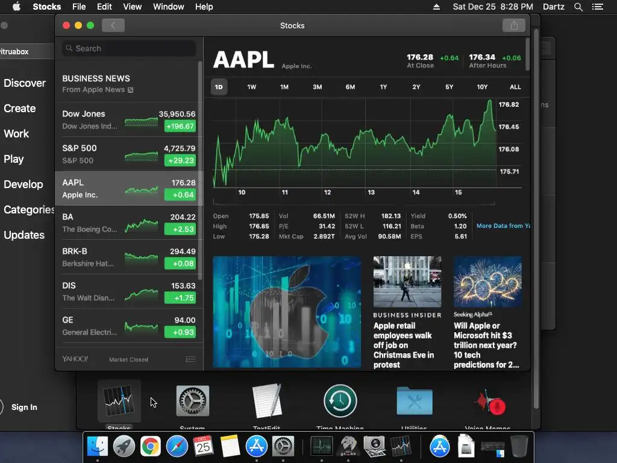This screenshot has width=617, height=463.
Task: Select Time Machine icon in the Finder window
Action: point(340,401)
